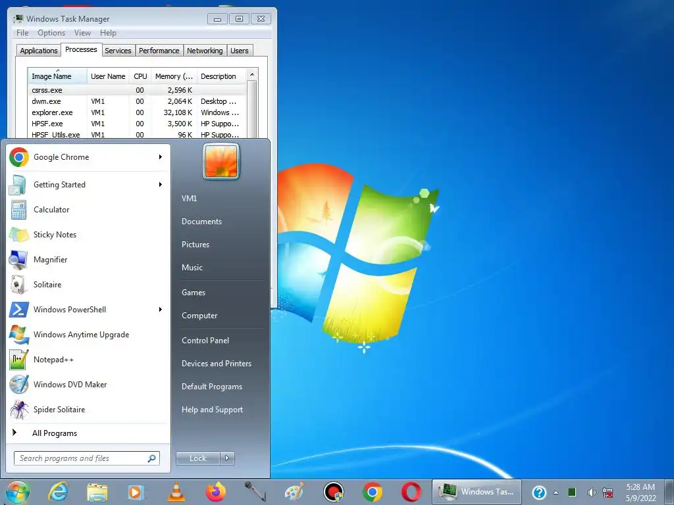
Task: Click the network status tray icon
Action: pos(608,492)
